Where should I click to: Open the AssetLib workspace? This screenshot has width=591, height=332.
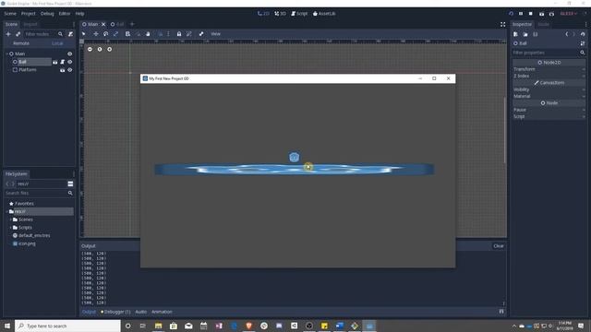coord(324,14)
